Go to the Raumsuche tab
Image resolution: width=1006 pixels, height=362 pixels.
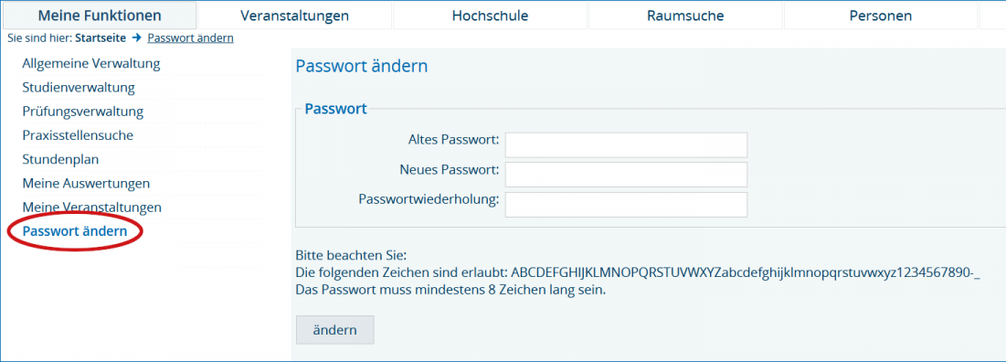[x=685, y=16]
